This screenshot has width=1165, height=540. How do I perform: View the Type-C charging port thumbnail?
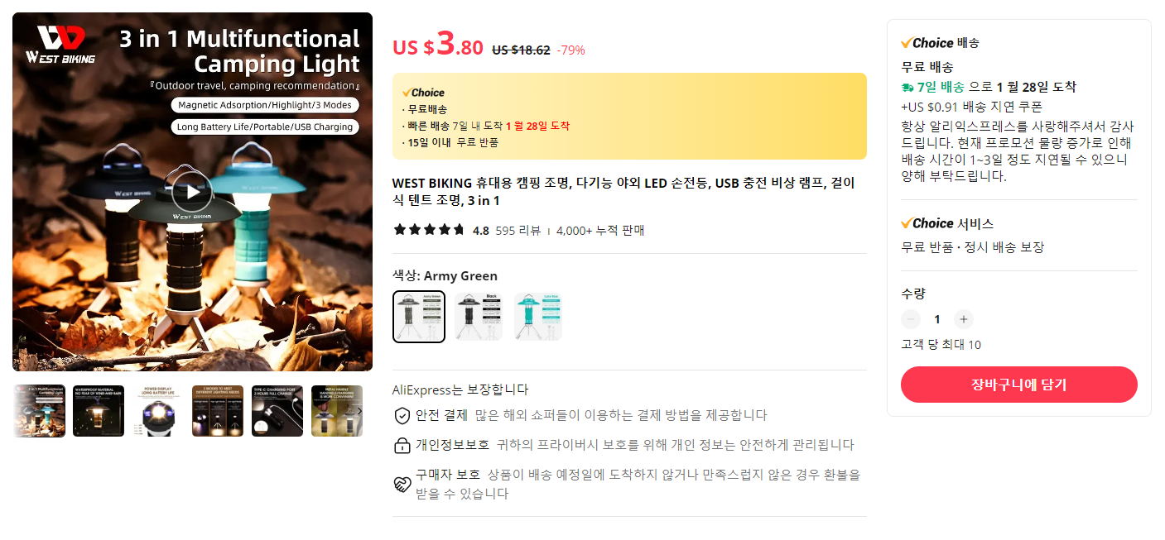coord(277,411)
